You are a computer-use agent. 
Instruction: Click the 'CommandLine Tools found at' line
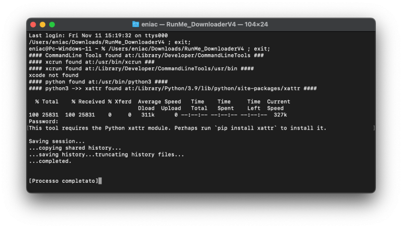(x=146, y=55)
